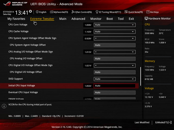Click the 1.163V cache voltage readout
Image resolution: width=174 pixels, height=130 pixels.
coord(88,32)
